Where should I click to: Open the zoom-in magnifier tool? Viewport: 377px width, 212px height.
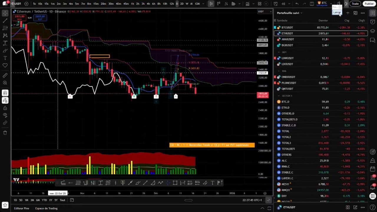click(x=5, y=83)
